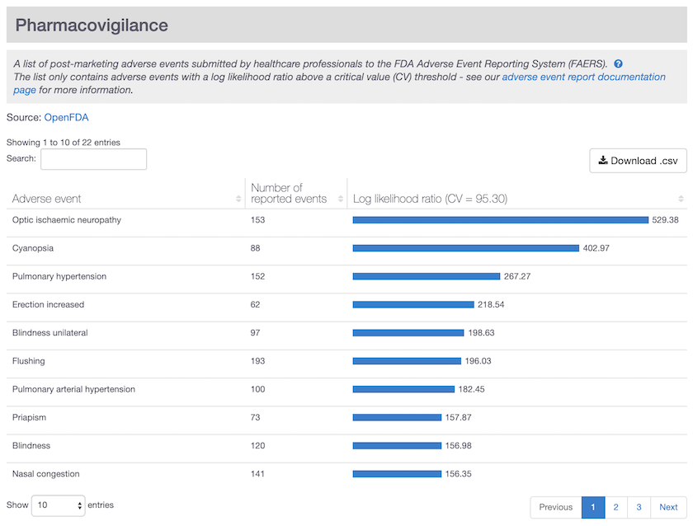Go to the Previous page
693x526 pixels.
[x=555, y=507]
